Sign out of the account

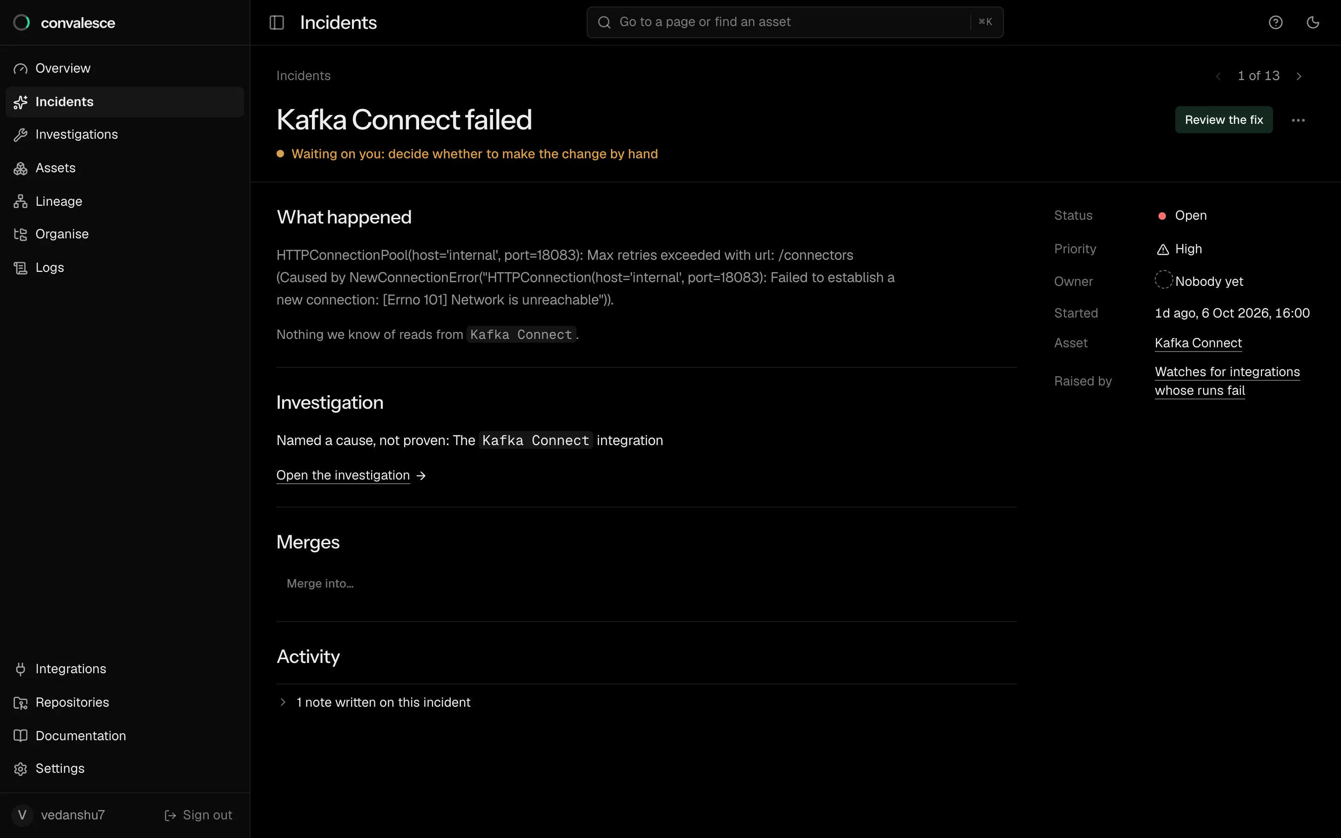point(198,815)
